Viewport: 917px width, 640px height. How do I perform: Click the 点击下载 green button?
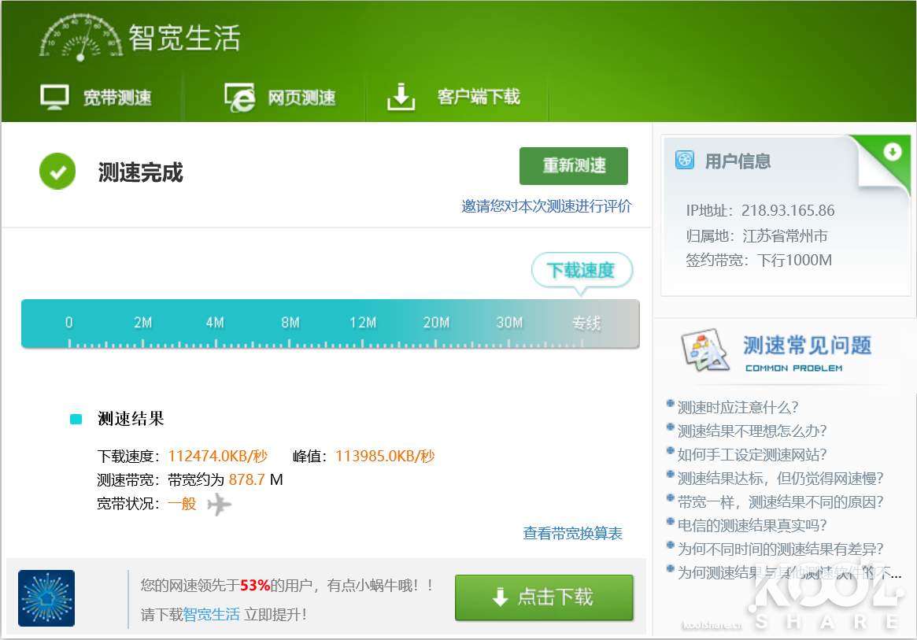544,597
